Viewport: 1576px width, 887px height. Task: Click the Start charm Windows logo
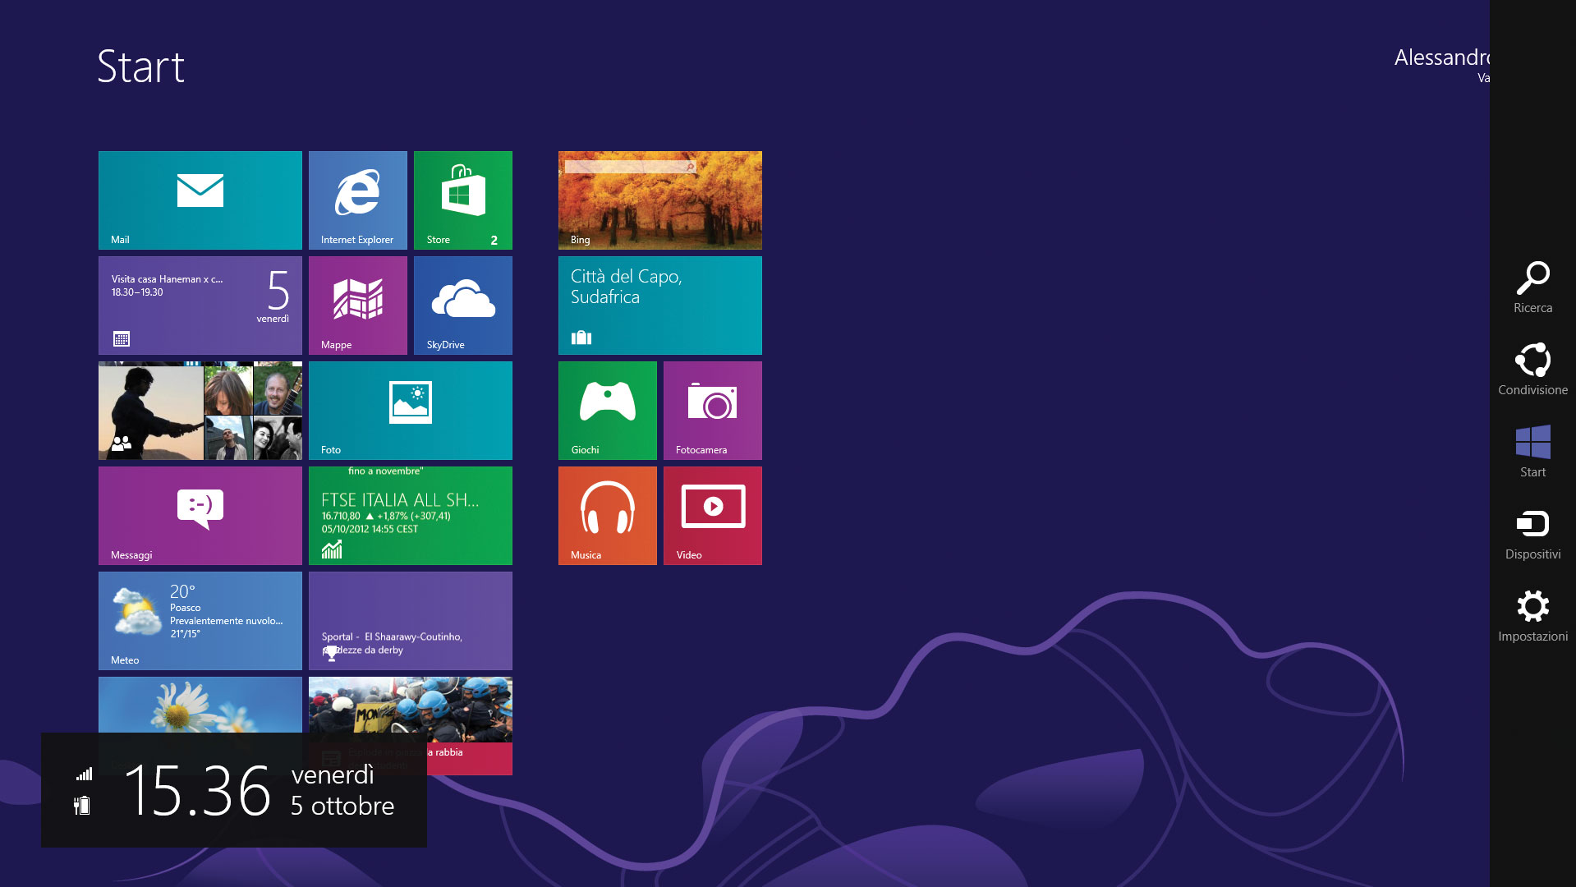(1532, 452)
